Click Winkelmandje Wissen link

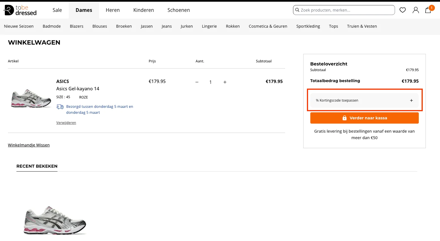pyautogui.click(x=29, y=145)
